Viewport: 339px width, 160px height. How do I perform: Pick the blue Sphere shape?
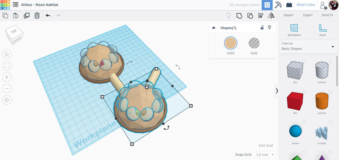pos(295,131)
